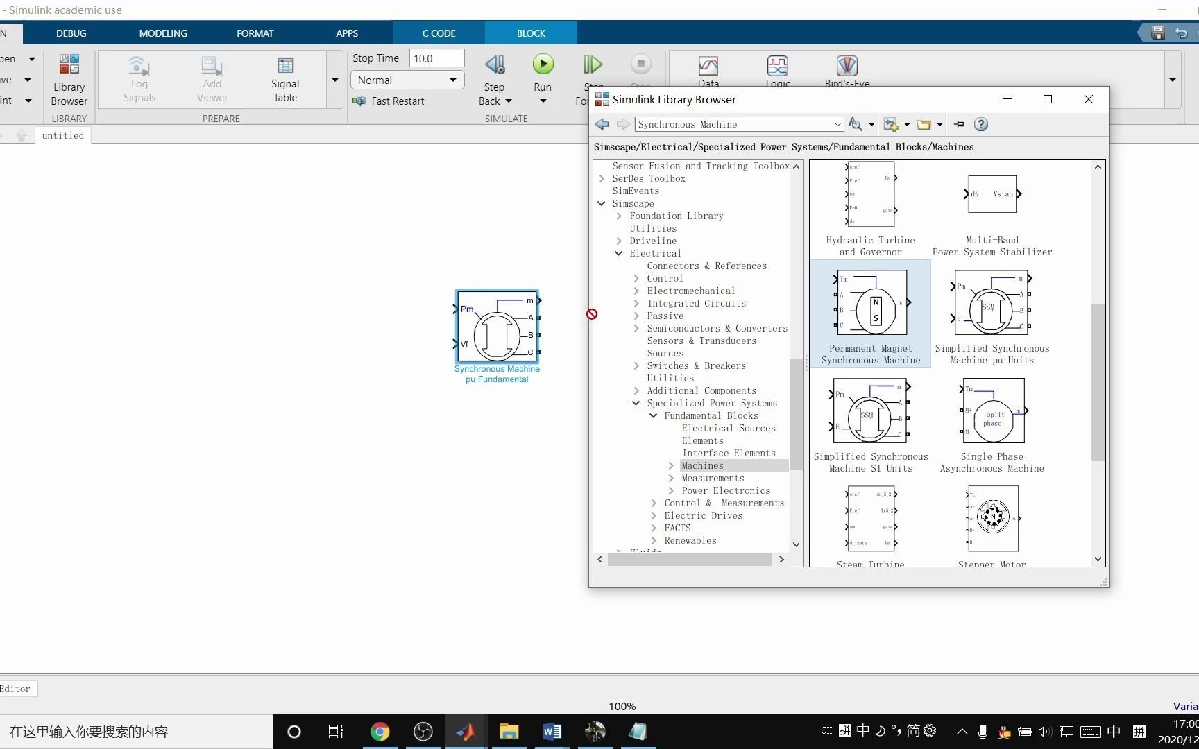Switch to the MODELING tab
Viewport: 1199px width, 749px height.
tap(163, 33)
